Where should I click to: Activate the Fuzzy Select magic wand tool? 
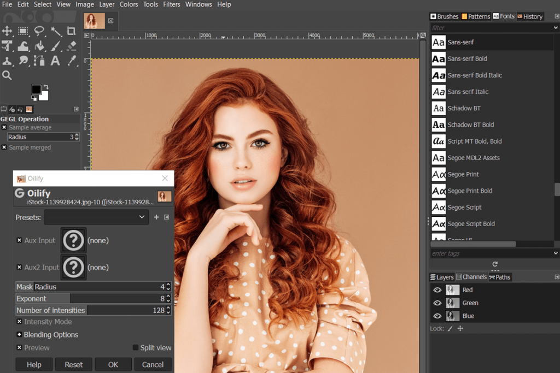coord(55,31)
